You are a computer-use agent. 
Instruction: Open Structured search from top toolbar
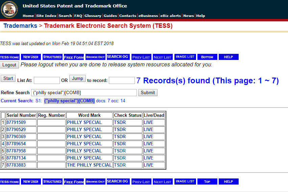(x=52, y=57)
